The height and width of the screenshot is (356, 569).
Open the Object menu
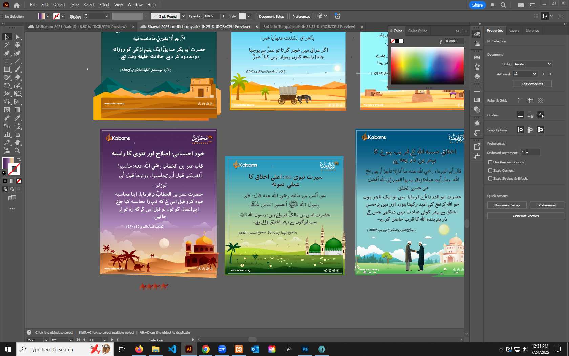59,5
